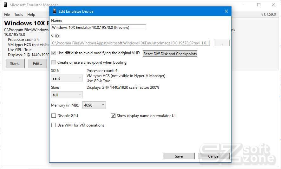This screenshot has width=281, height=169.
Task: Maximize the Emulator Manager window
Action: pos(259,5)
